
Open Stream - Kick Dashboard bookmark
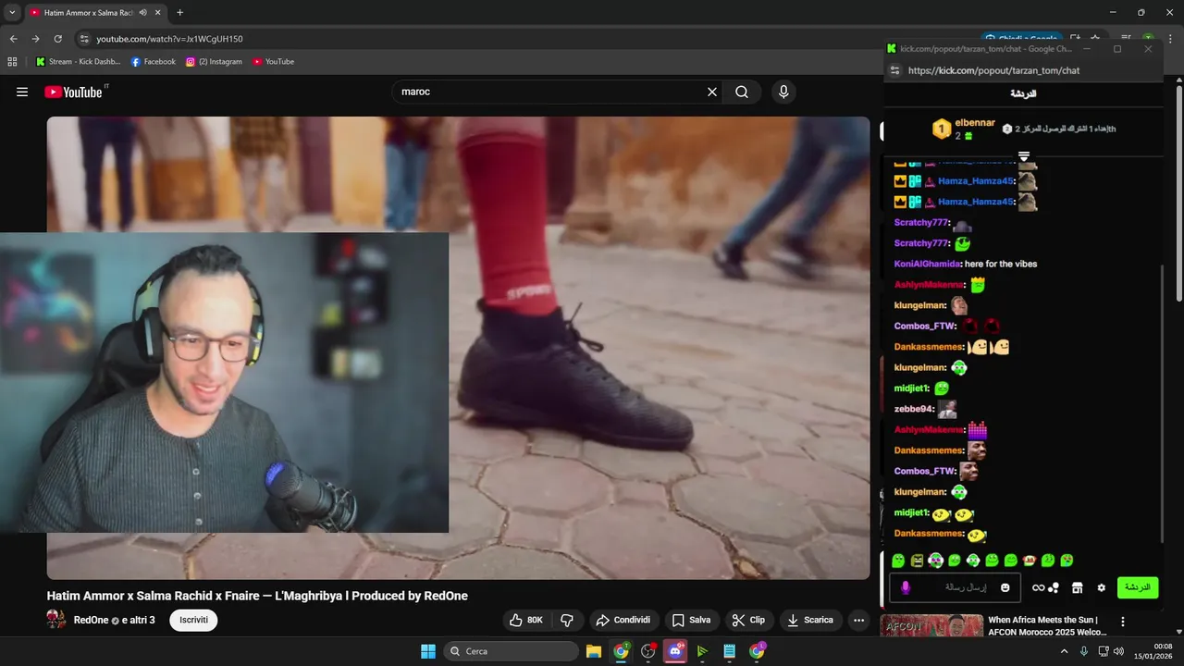78,62
